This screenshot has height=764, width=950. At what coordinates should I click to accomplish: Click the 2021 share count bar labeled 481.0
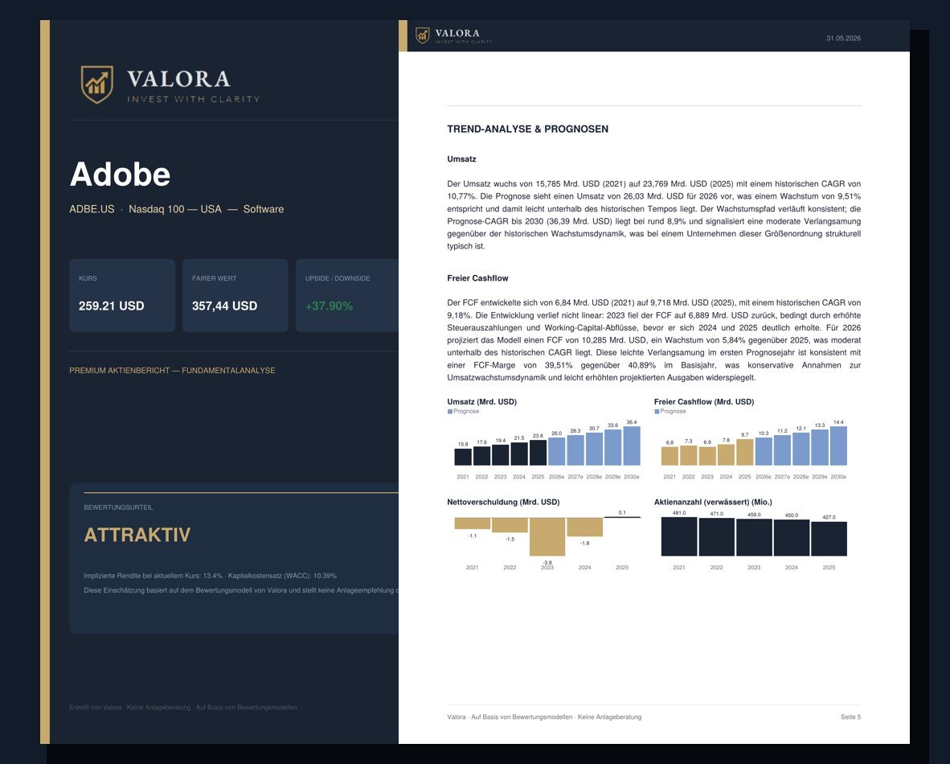coord(679,536)
